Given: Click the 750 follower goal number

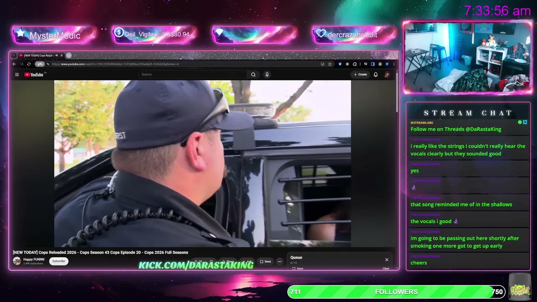Looking at the screenshot, I should point(497,292).
